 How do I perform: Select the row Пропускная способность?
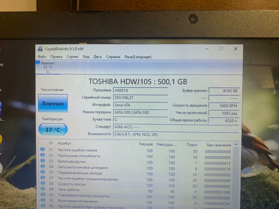point(136,156)
